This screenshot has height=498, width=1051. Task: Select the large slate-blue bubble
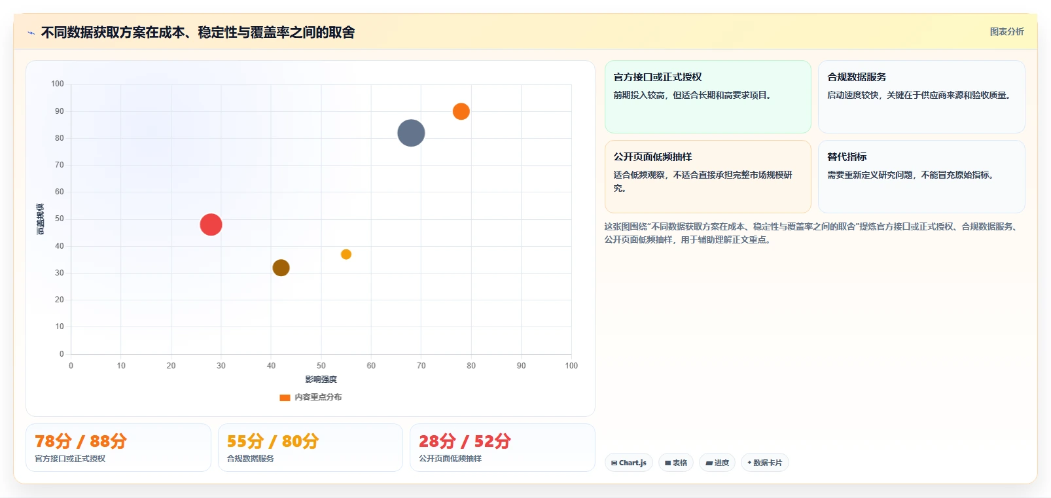(x=411, y=133)
